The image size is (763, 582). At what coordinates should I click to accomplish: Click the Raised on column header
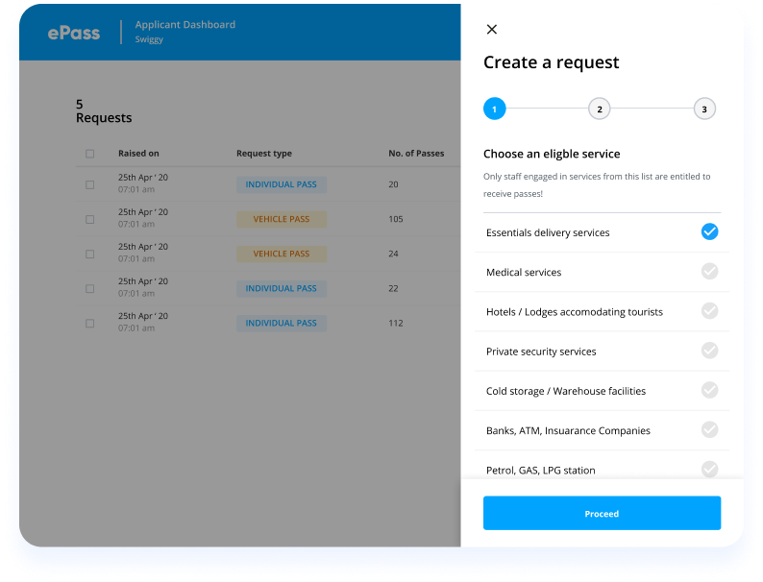click(138, 154)
